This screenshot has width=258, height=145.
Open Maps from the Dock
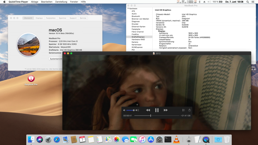(108, 140)
